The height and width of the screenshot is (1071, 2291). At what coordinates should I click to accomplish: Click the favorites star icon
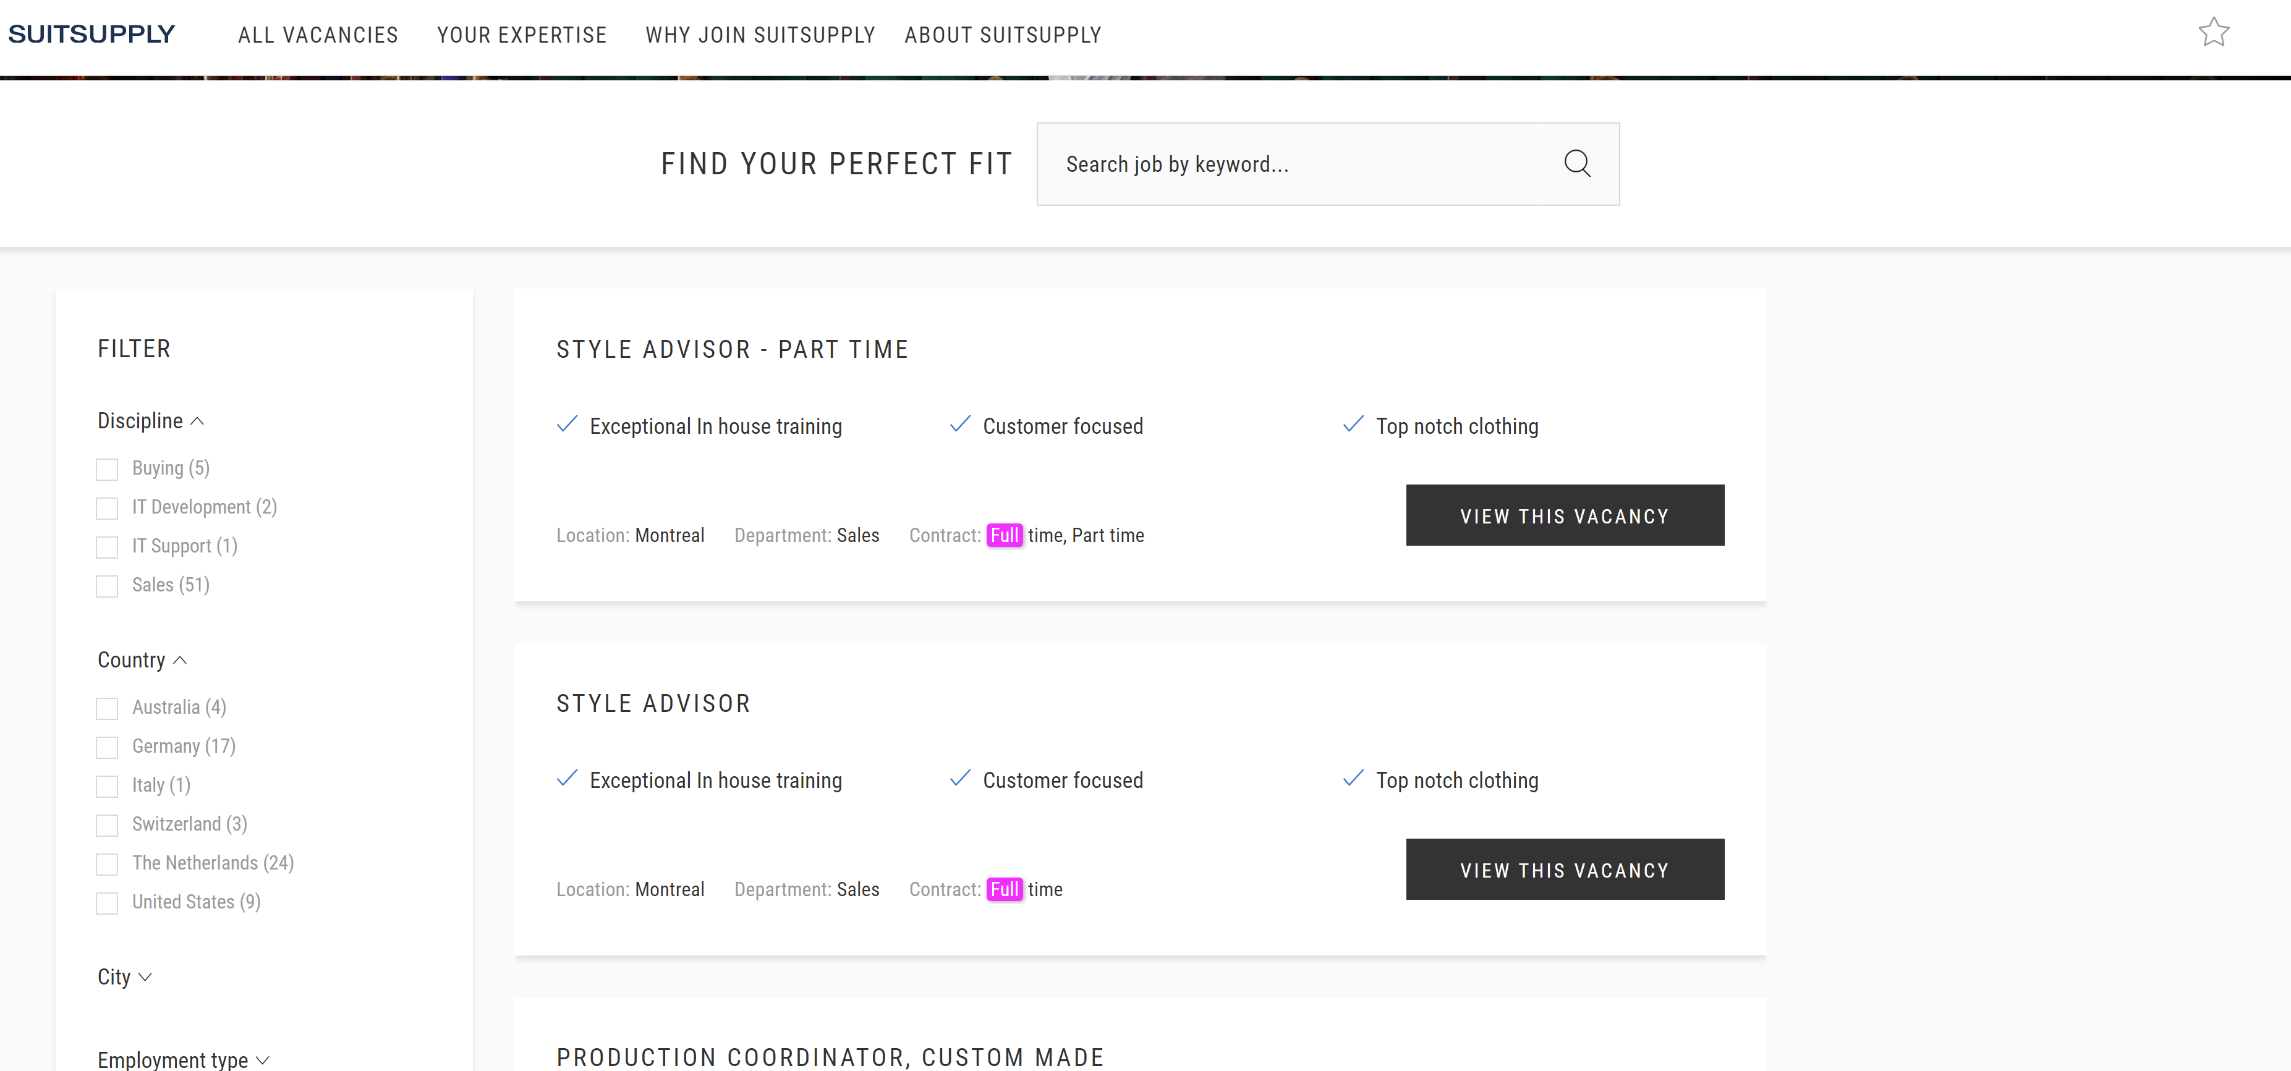2214,33
